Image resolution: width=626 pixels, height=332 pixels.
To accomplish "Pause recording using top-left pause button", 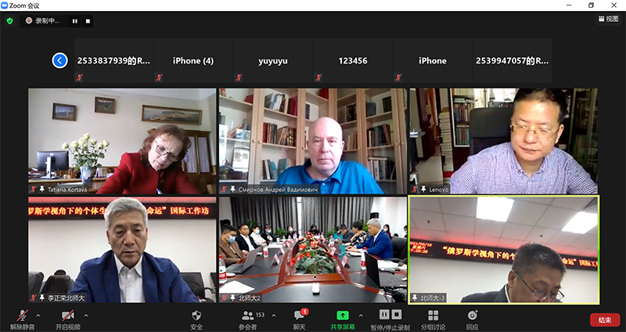I will click(75, 21).
